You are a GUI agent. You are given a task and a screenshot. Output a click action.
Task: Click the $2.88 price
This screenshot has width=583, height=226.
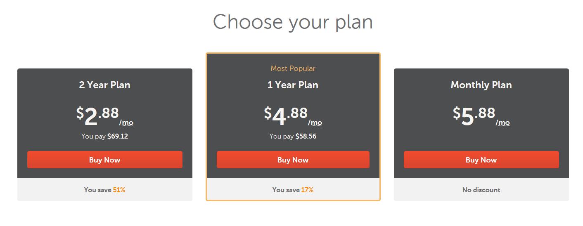tap(97, 116)
